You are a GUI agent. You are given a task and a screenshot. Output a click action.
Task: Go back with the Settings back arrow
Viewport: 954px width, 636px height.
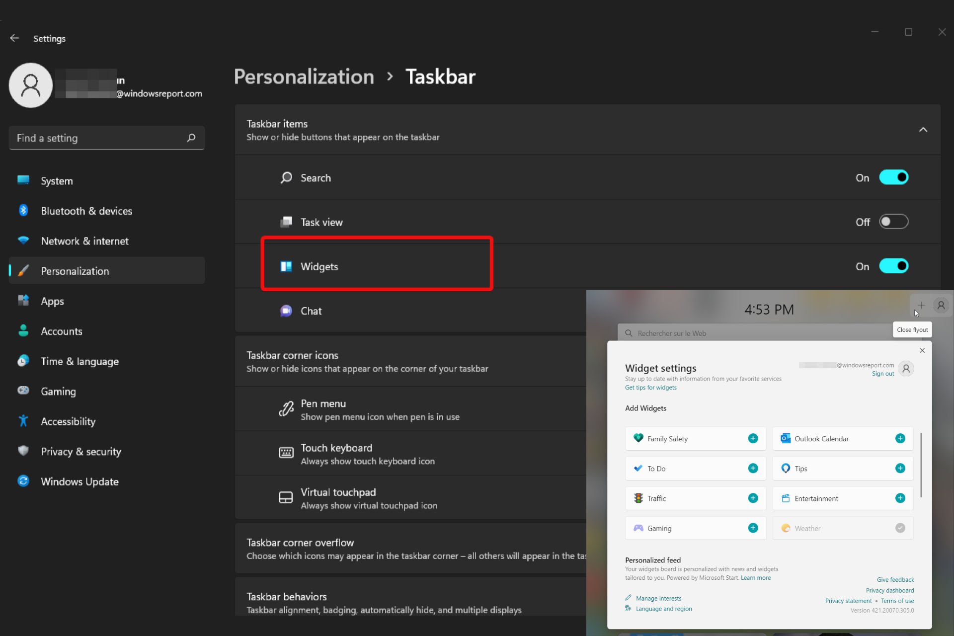14,38
